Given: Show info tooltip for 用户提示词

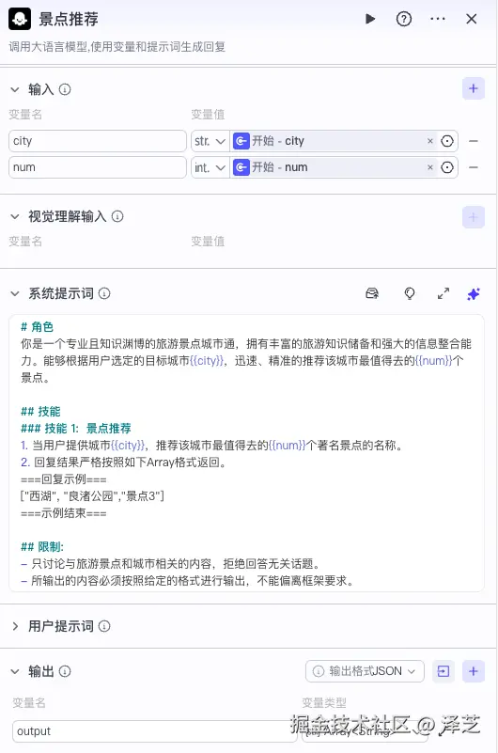Looking at the screenshot, I should coord(104,626).
